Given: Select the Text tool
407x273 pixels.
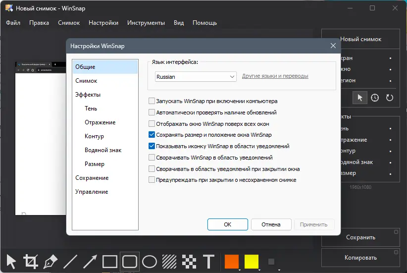Looking at the screenshot, I should coord(209,261).
